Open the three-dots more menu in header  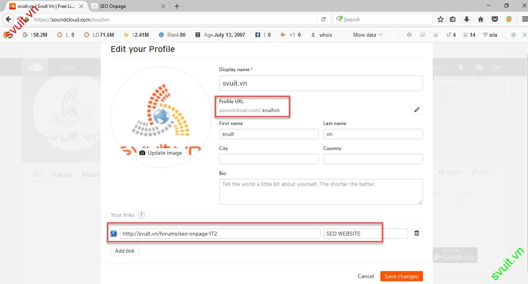(x=497, y=67)
